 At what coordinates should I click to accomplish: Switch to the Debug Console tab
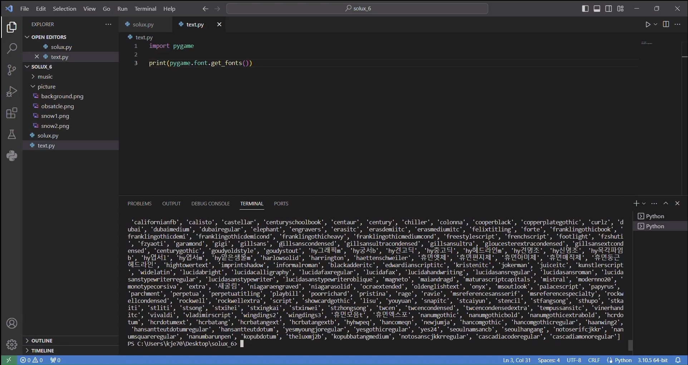coord(211,204)
